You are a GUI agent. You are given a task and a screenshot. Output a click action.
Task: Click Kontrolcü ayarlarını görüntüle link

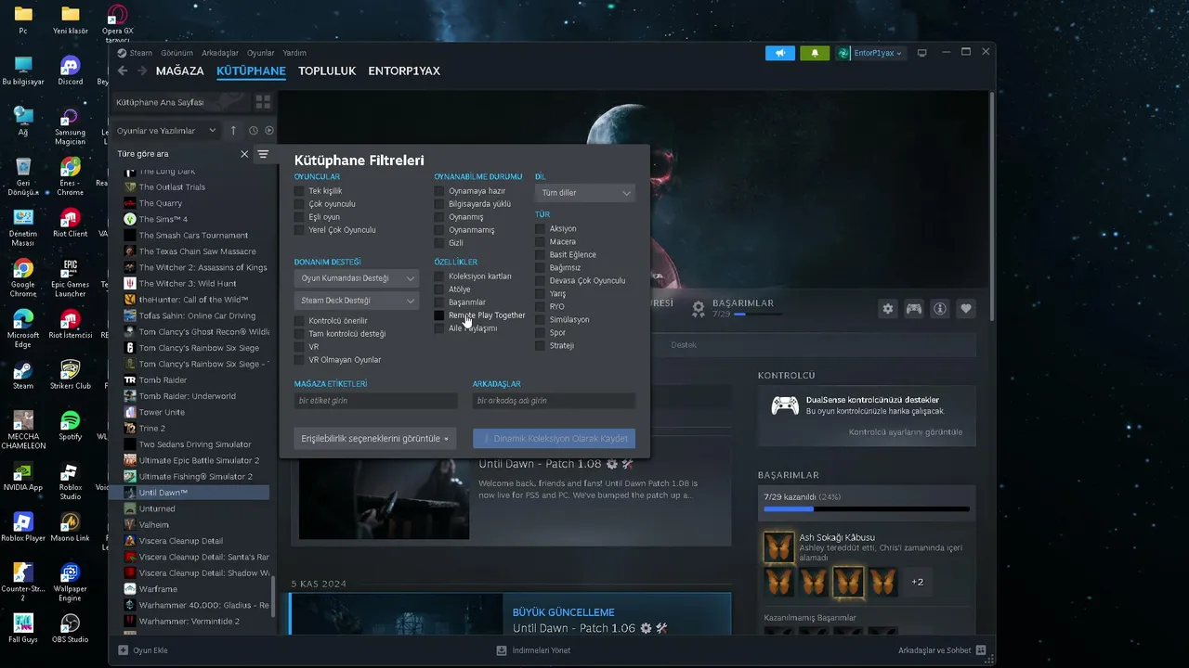click(x=906, y=432)
